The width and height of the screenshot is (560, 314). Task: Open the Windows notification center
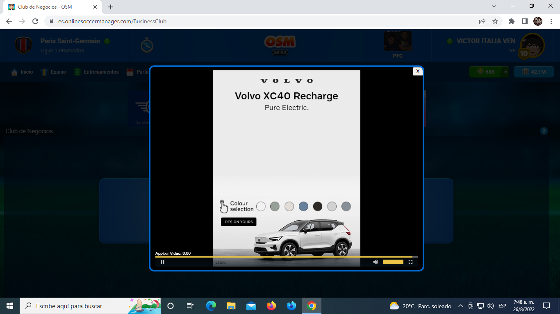[546, 306]
